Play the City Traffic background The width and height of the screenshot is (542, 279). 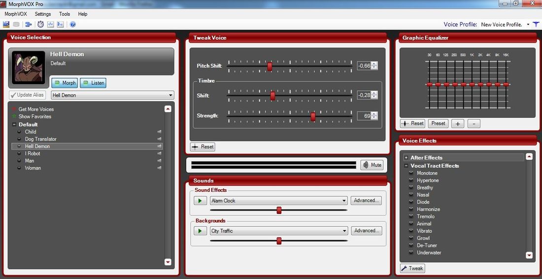coord(200,231)
